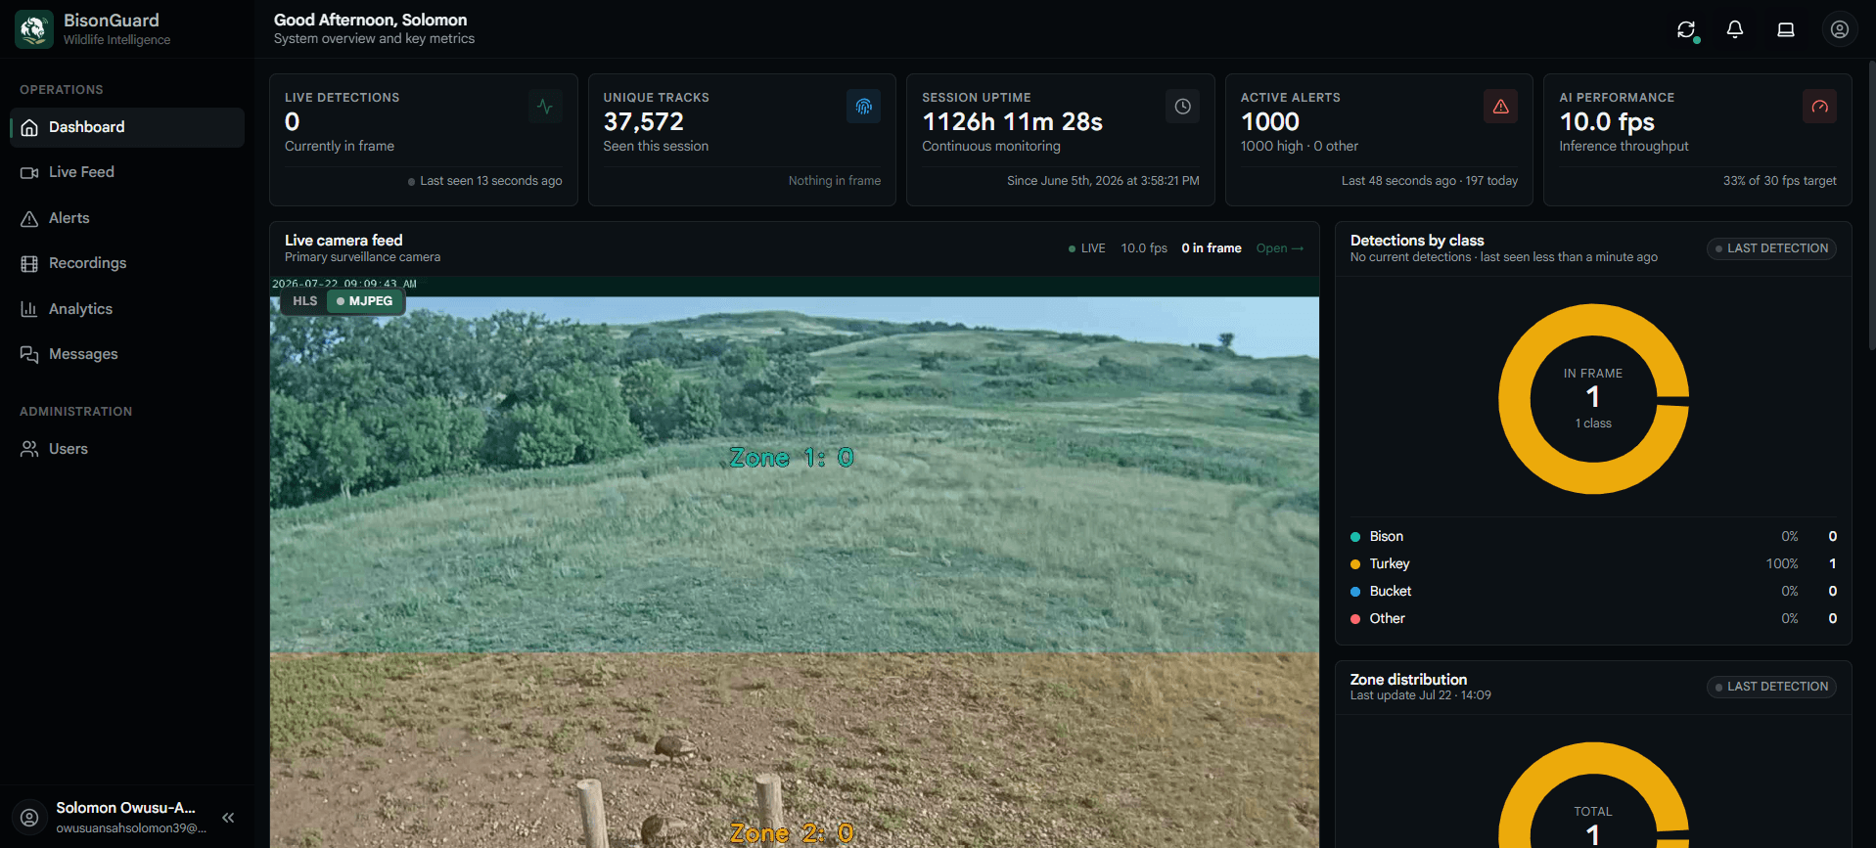Click 'Last seen 13 seconds ago' text
Screen dimensions: 1876x848
click(x=491, y=181)
